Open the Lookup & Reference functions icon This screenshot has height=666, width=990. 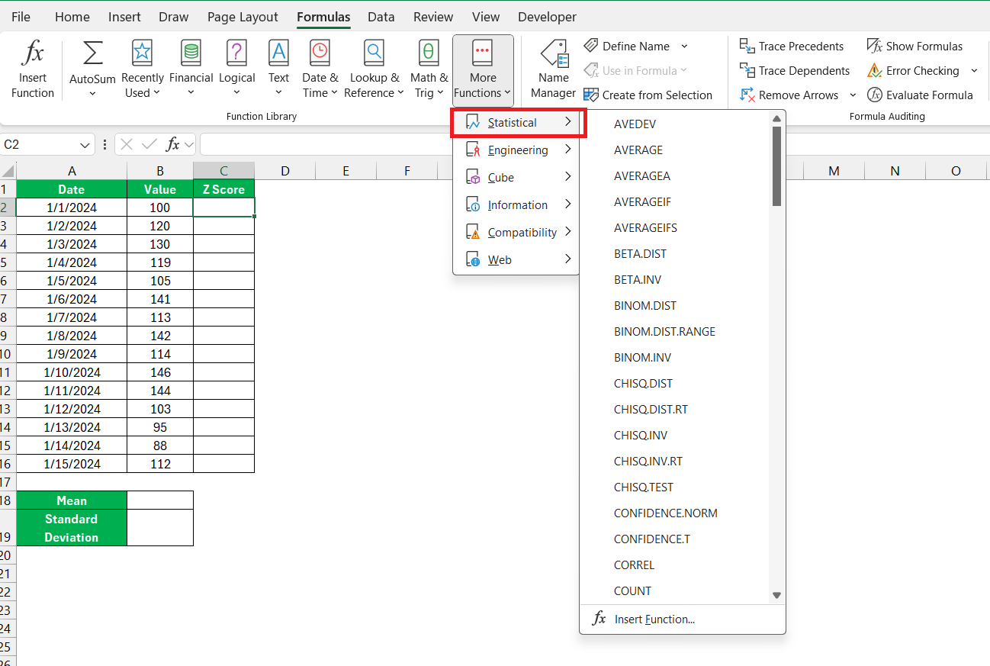(x=374, y=53)
